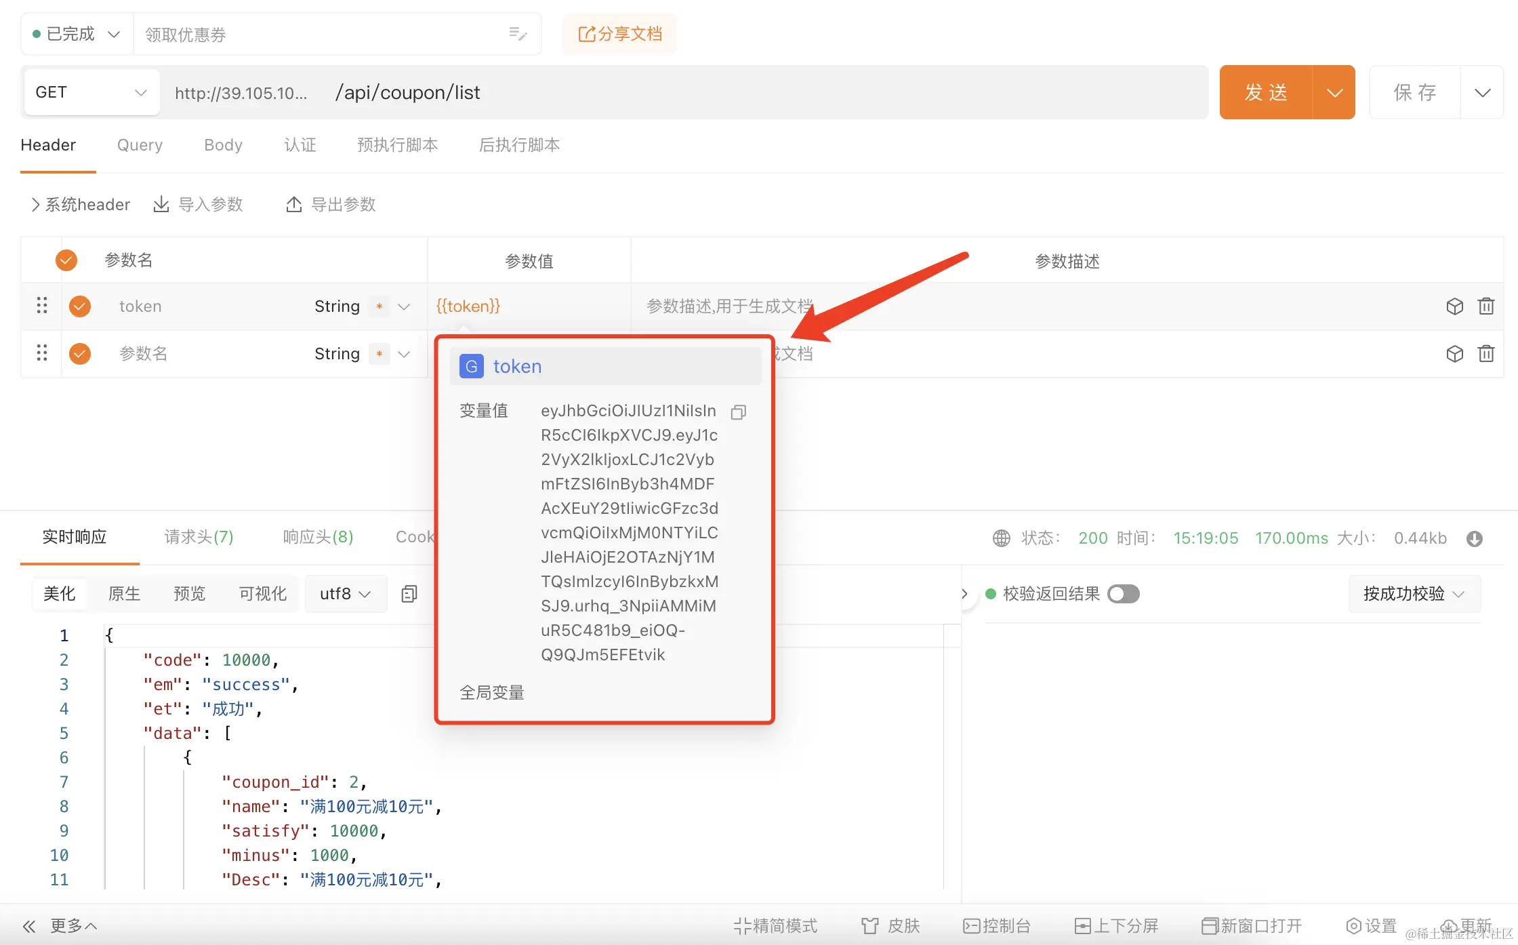The image size is (1518, 945).
Task: Switch to the Query tab
Action: pos(140,145)
